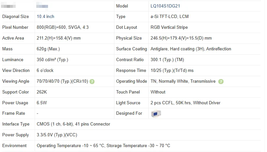Click the blurred brand label cell

(8, 6)
